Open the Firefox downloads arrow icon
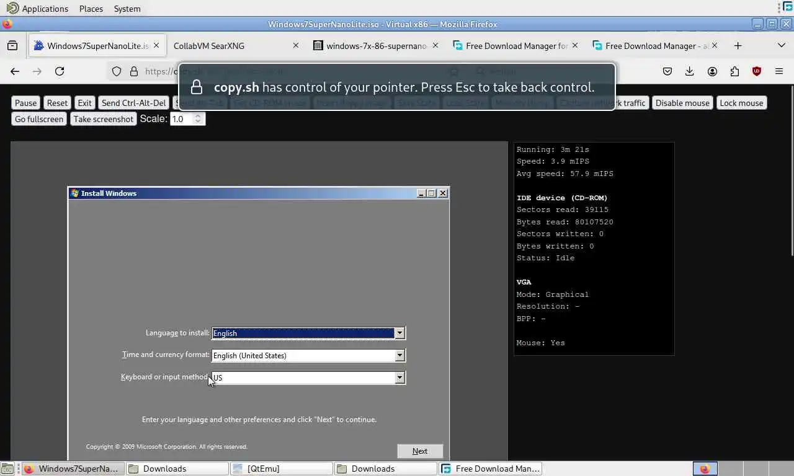This screenshot has height=476, width=794. [x=689, y=71]
